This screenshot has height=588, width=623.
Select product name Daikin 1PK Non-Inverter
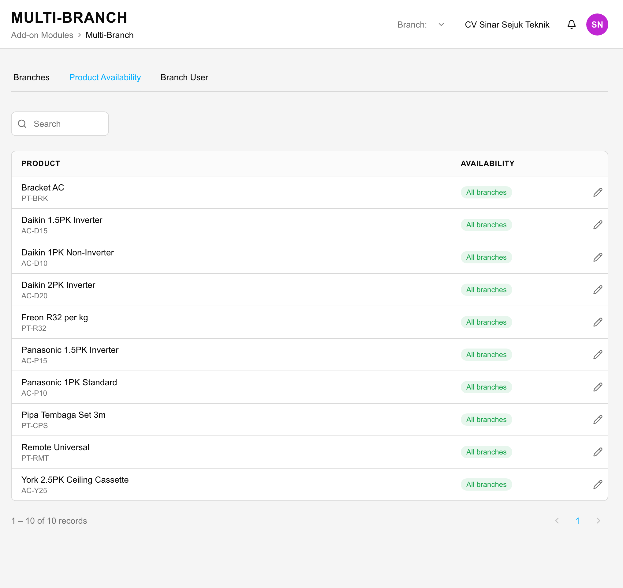click(x=67, y=252)
